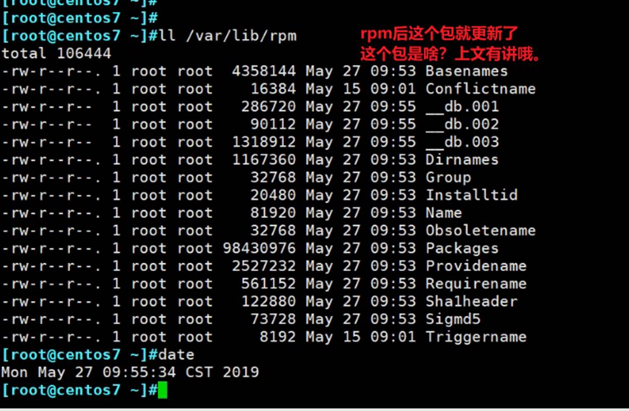Click the Triggername file entry
The height and width of the screenshot is (411, 629).
point(476,337)
